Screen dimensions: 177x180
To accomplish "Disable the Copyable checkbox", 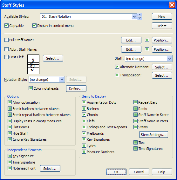I will coord(6,26).
